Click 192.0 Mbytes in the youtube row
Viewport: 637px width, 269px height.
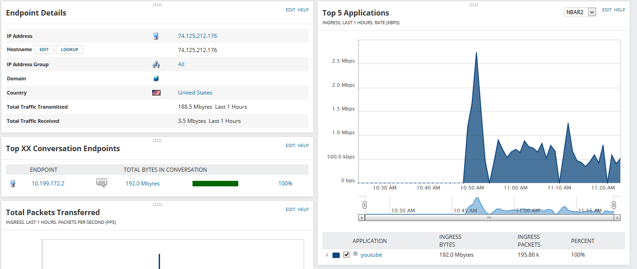pyautogui.click(x=456, y=255)
